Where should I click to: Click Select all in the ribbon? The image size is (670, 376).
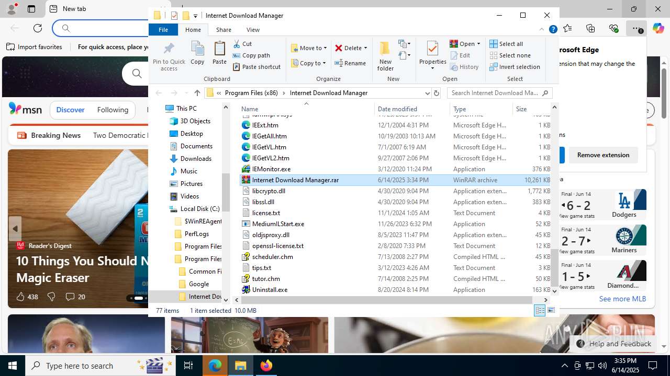(x=506, y=44)
